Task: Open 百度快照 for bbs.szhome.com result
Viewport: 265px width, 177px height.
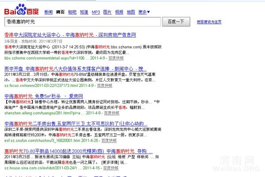Action: pos(116,58)
